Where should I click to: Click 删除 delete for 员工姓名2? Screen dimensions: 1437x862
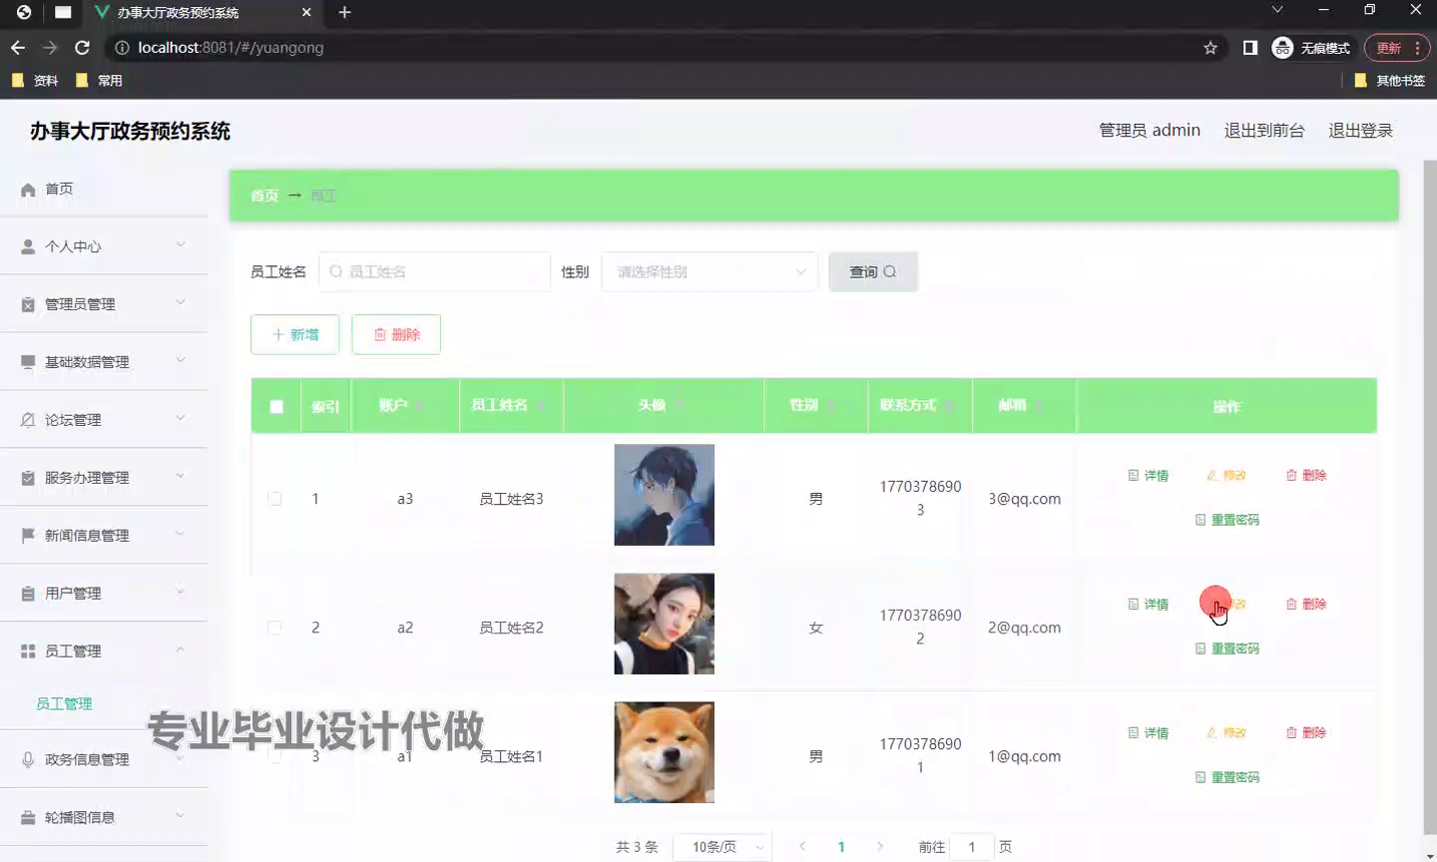1306,605
